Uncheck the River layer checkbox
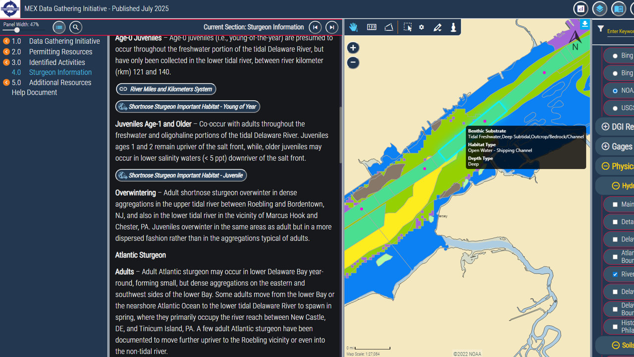 pyautogui.click(x=615, y=274)
